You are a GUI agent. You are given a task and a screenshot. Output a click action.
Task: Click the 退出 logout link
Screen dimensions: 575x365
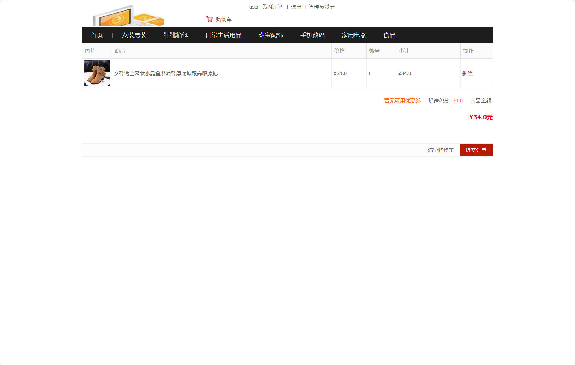(296, 7)
